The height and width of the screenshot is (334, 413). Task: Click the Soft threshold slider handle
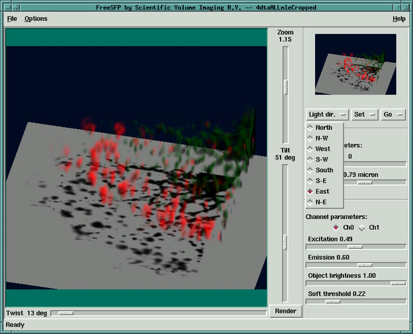pos(333,302)
